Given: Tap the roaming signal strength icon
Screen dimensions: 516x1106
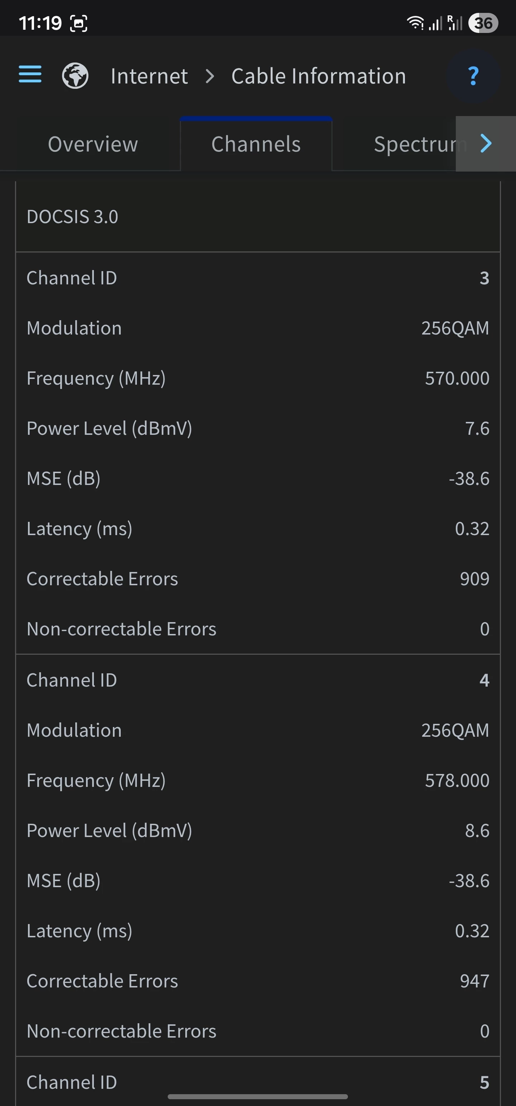Looking at the screenshot, I should 455,23.
